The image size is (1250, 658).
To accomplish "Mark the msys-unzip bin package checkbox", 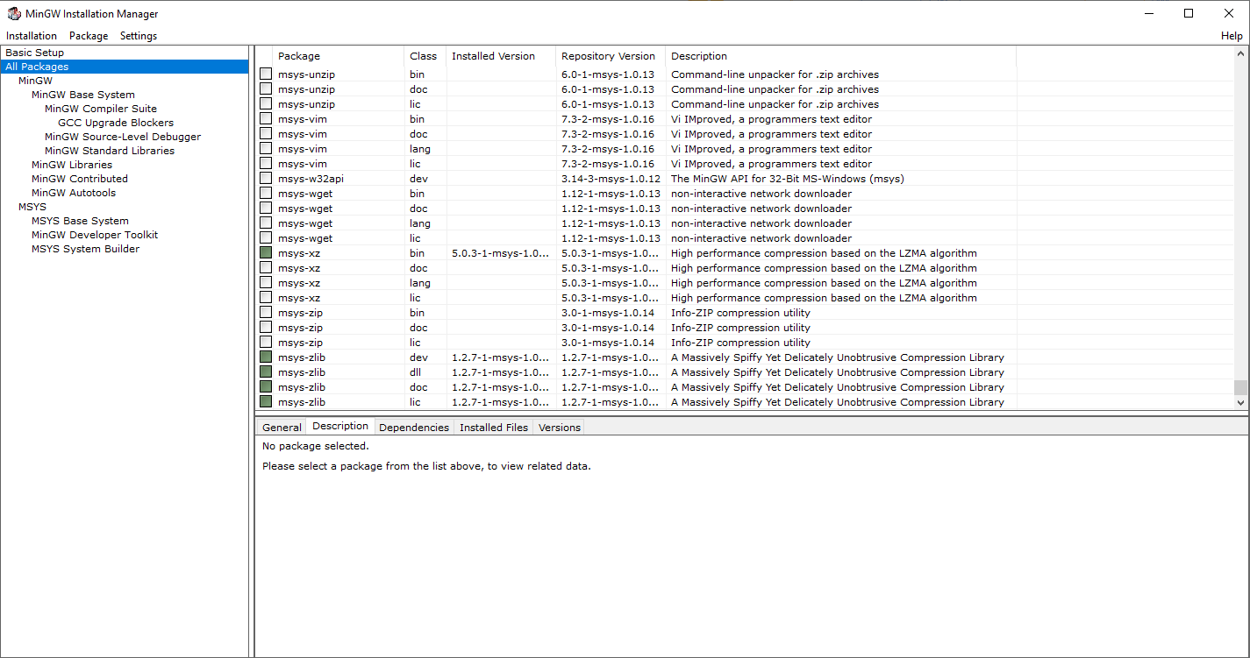I will (x=266, y=74).
